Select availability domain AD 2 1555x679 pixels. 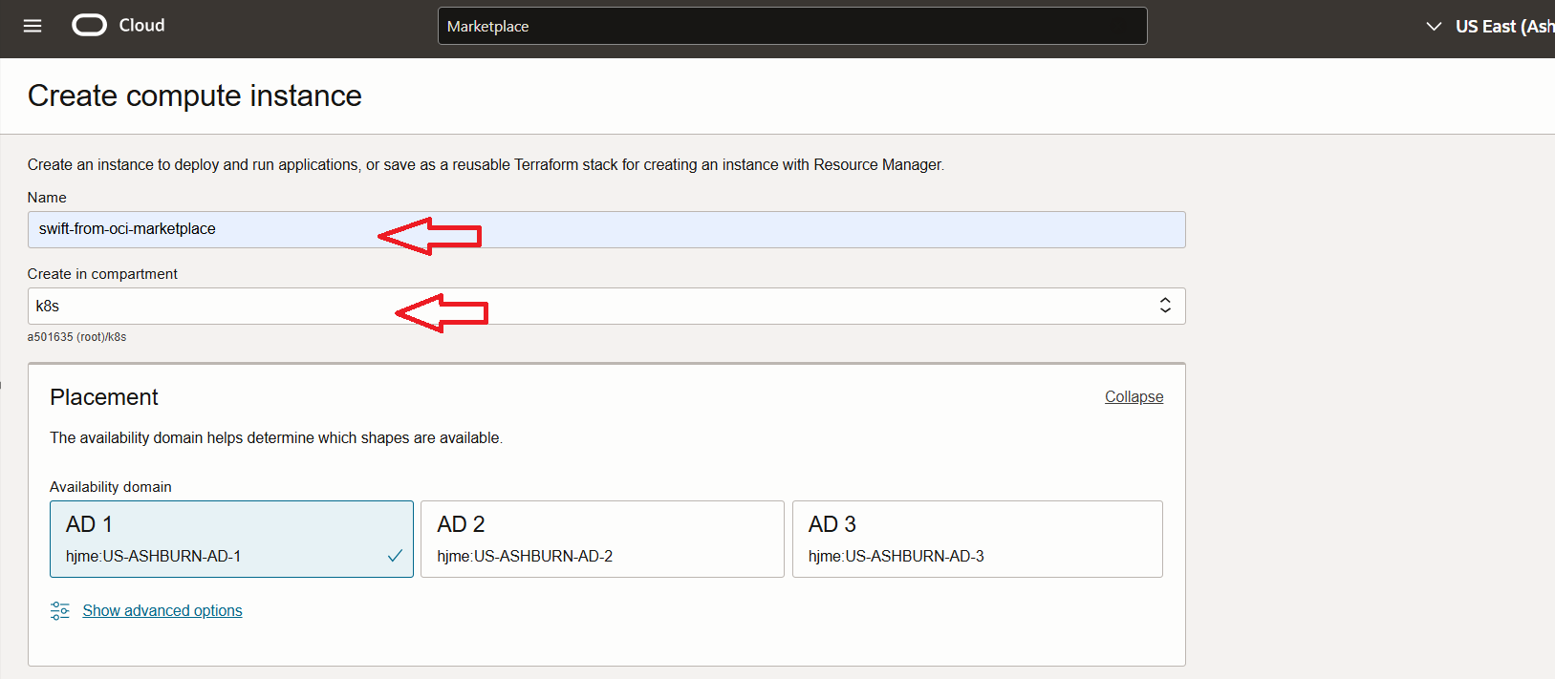pyautogui.click(x=602, y=540)
